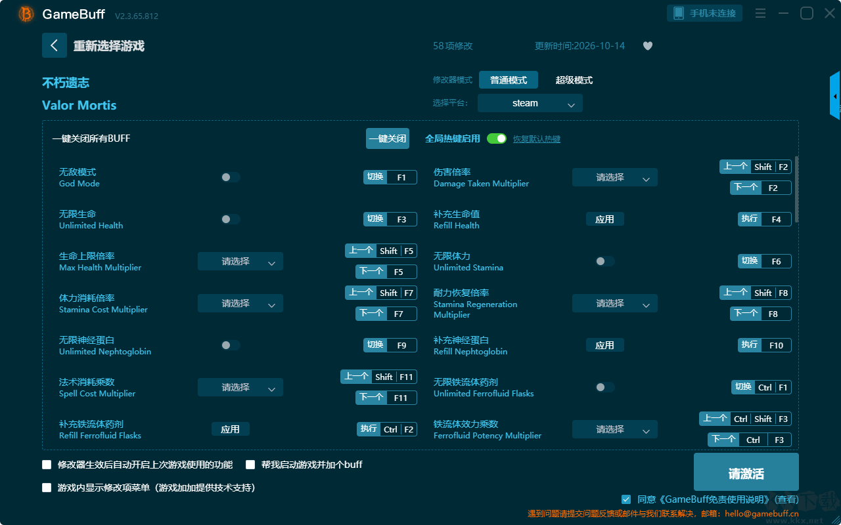
Task: Click 重新选择游戏 heading text
Action: [x=109, y=46]
